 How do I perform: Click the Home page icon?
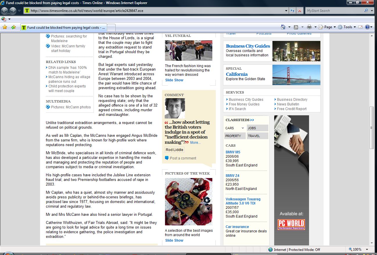[x=283, y=27]
